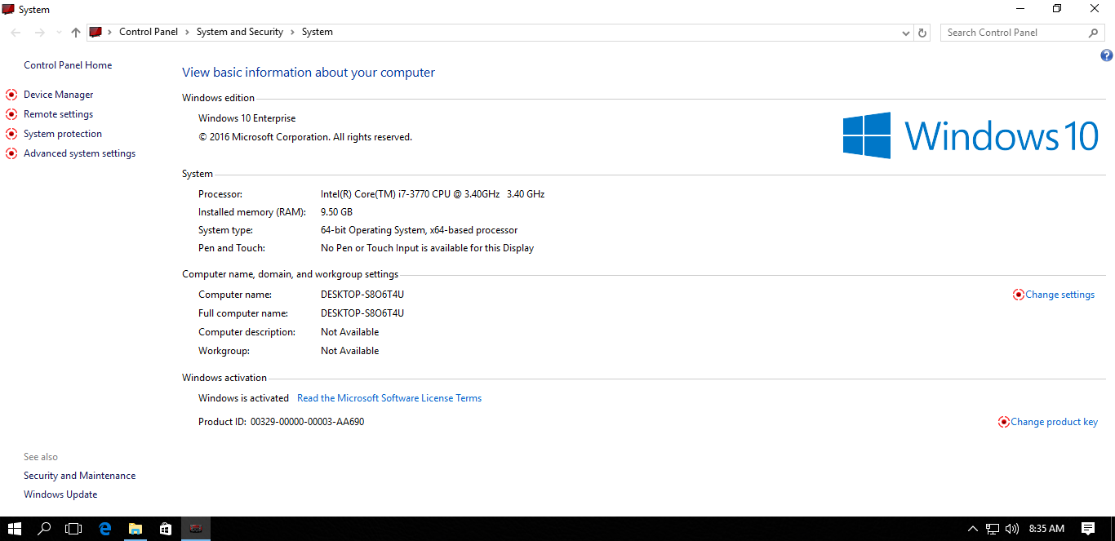Click "No Pen or Touch Input" text
The image size is (1115, 541).
click(428, 248)
